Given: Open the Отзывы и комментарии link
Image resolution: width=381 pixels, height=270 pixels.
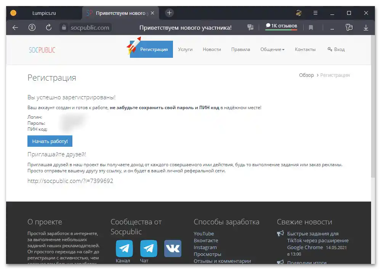Looking at the screenshot, I should pyautogui.click(x=222, y=261).
